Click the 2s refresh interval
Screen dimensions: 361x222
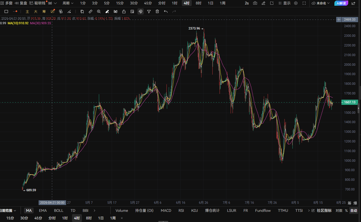click(247, 3)
